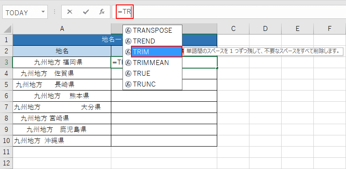Pick TRUE from the function list
Screen dimensions: 346x169
coord(152,74)
